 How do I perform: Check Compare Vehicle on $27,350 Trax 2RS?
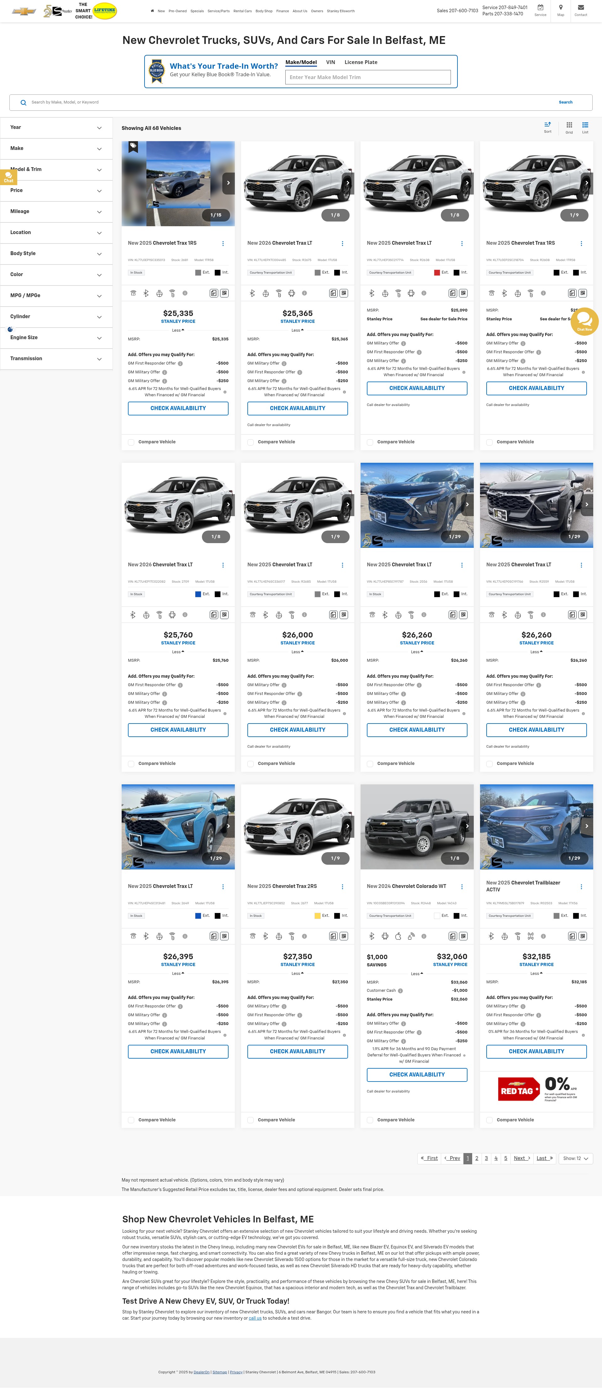coord(251,1120)
